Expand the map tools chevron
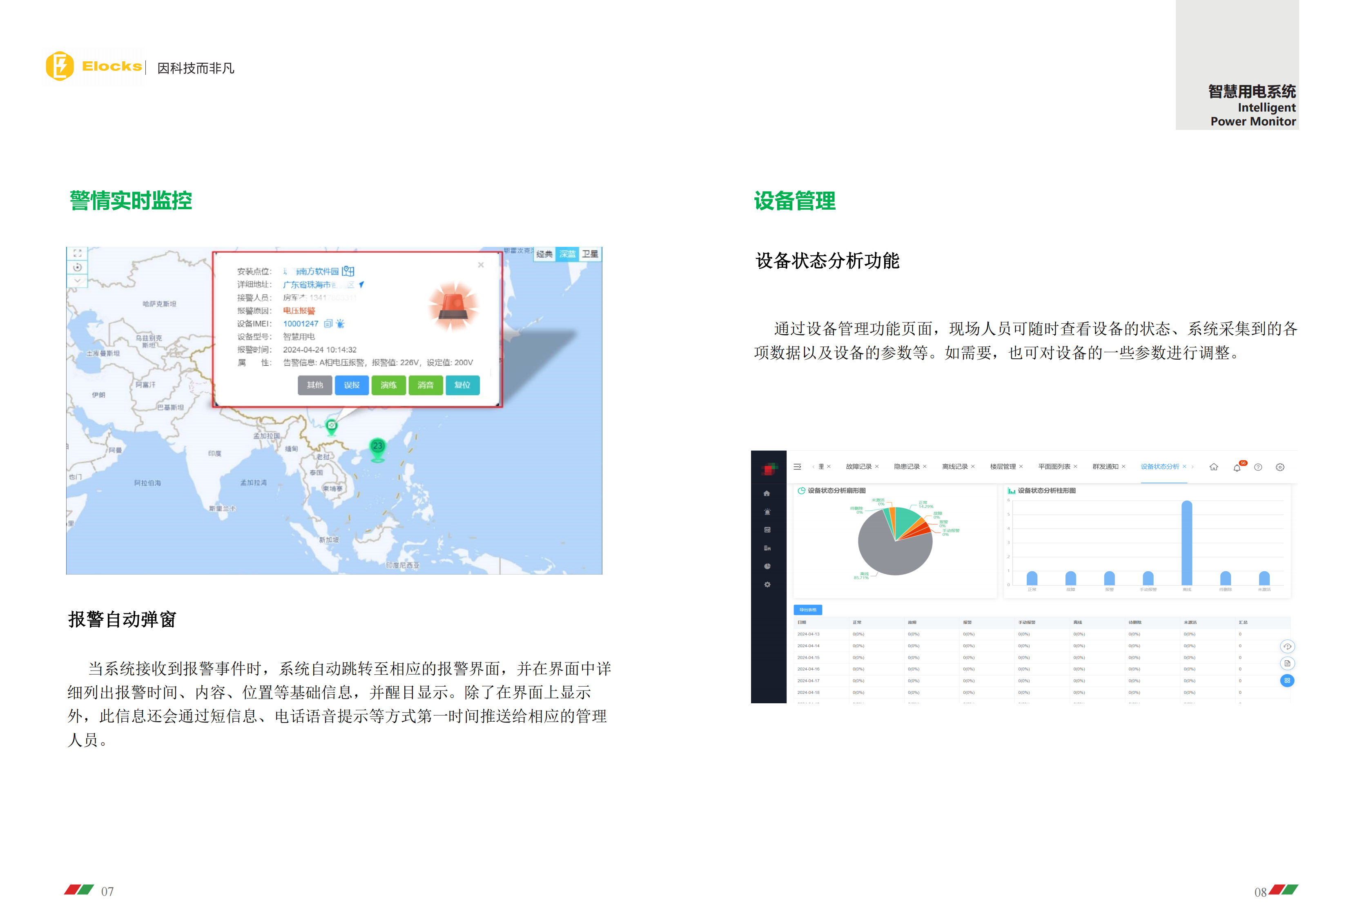Image resolution: width=1362 pixels, height=917 pixels. pyautogui.click(x=77, y=281)
